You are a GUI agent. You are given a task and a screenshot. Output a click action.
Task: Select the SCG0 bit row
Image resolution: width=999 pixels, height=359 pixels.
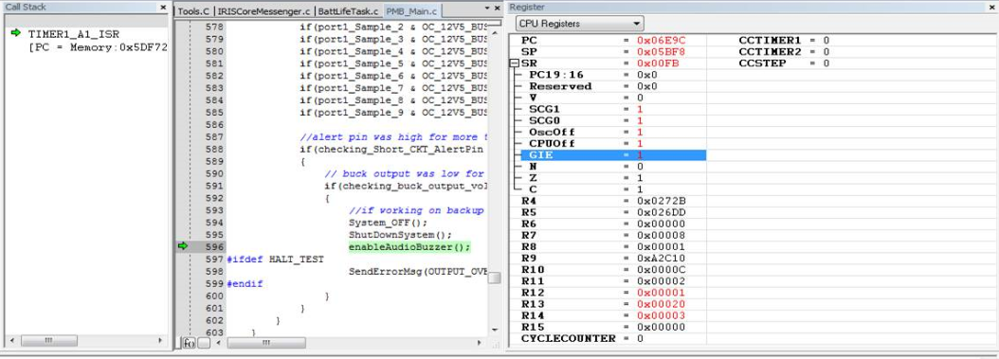[x=613, y=120]
